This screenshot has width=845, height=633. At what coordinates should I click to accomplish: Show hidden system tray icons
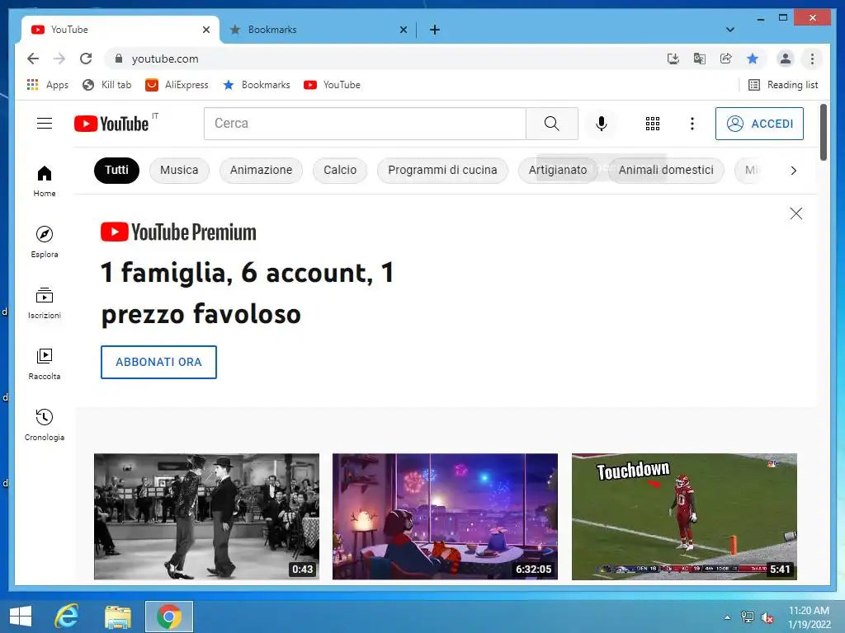pos(728,617)
